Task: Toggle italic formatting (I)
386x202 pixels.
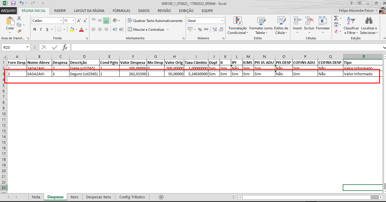Action: (x=41, y=29)
